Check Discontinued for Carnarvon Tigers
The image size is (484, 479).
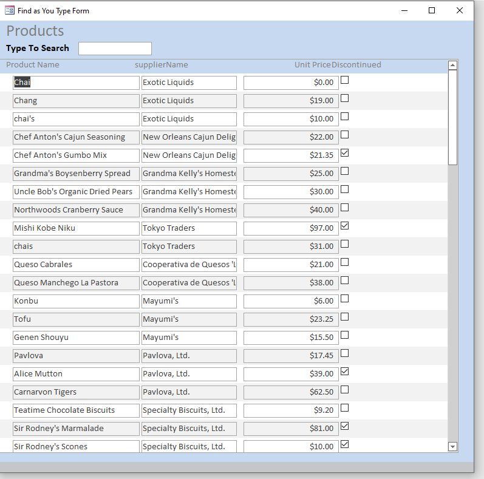[344, 390]
